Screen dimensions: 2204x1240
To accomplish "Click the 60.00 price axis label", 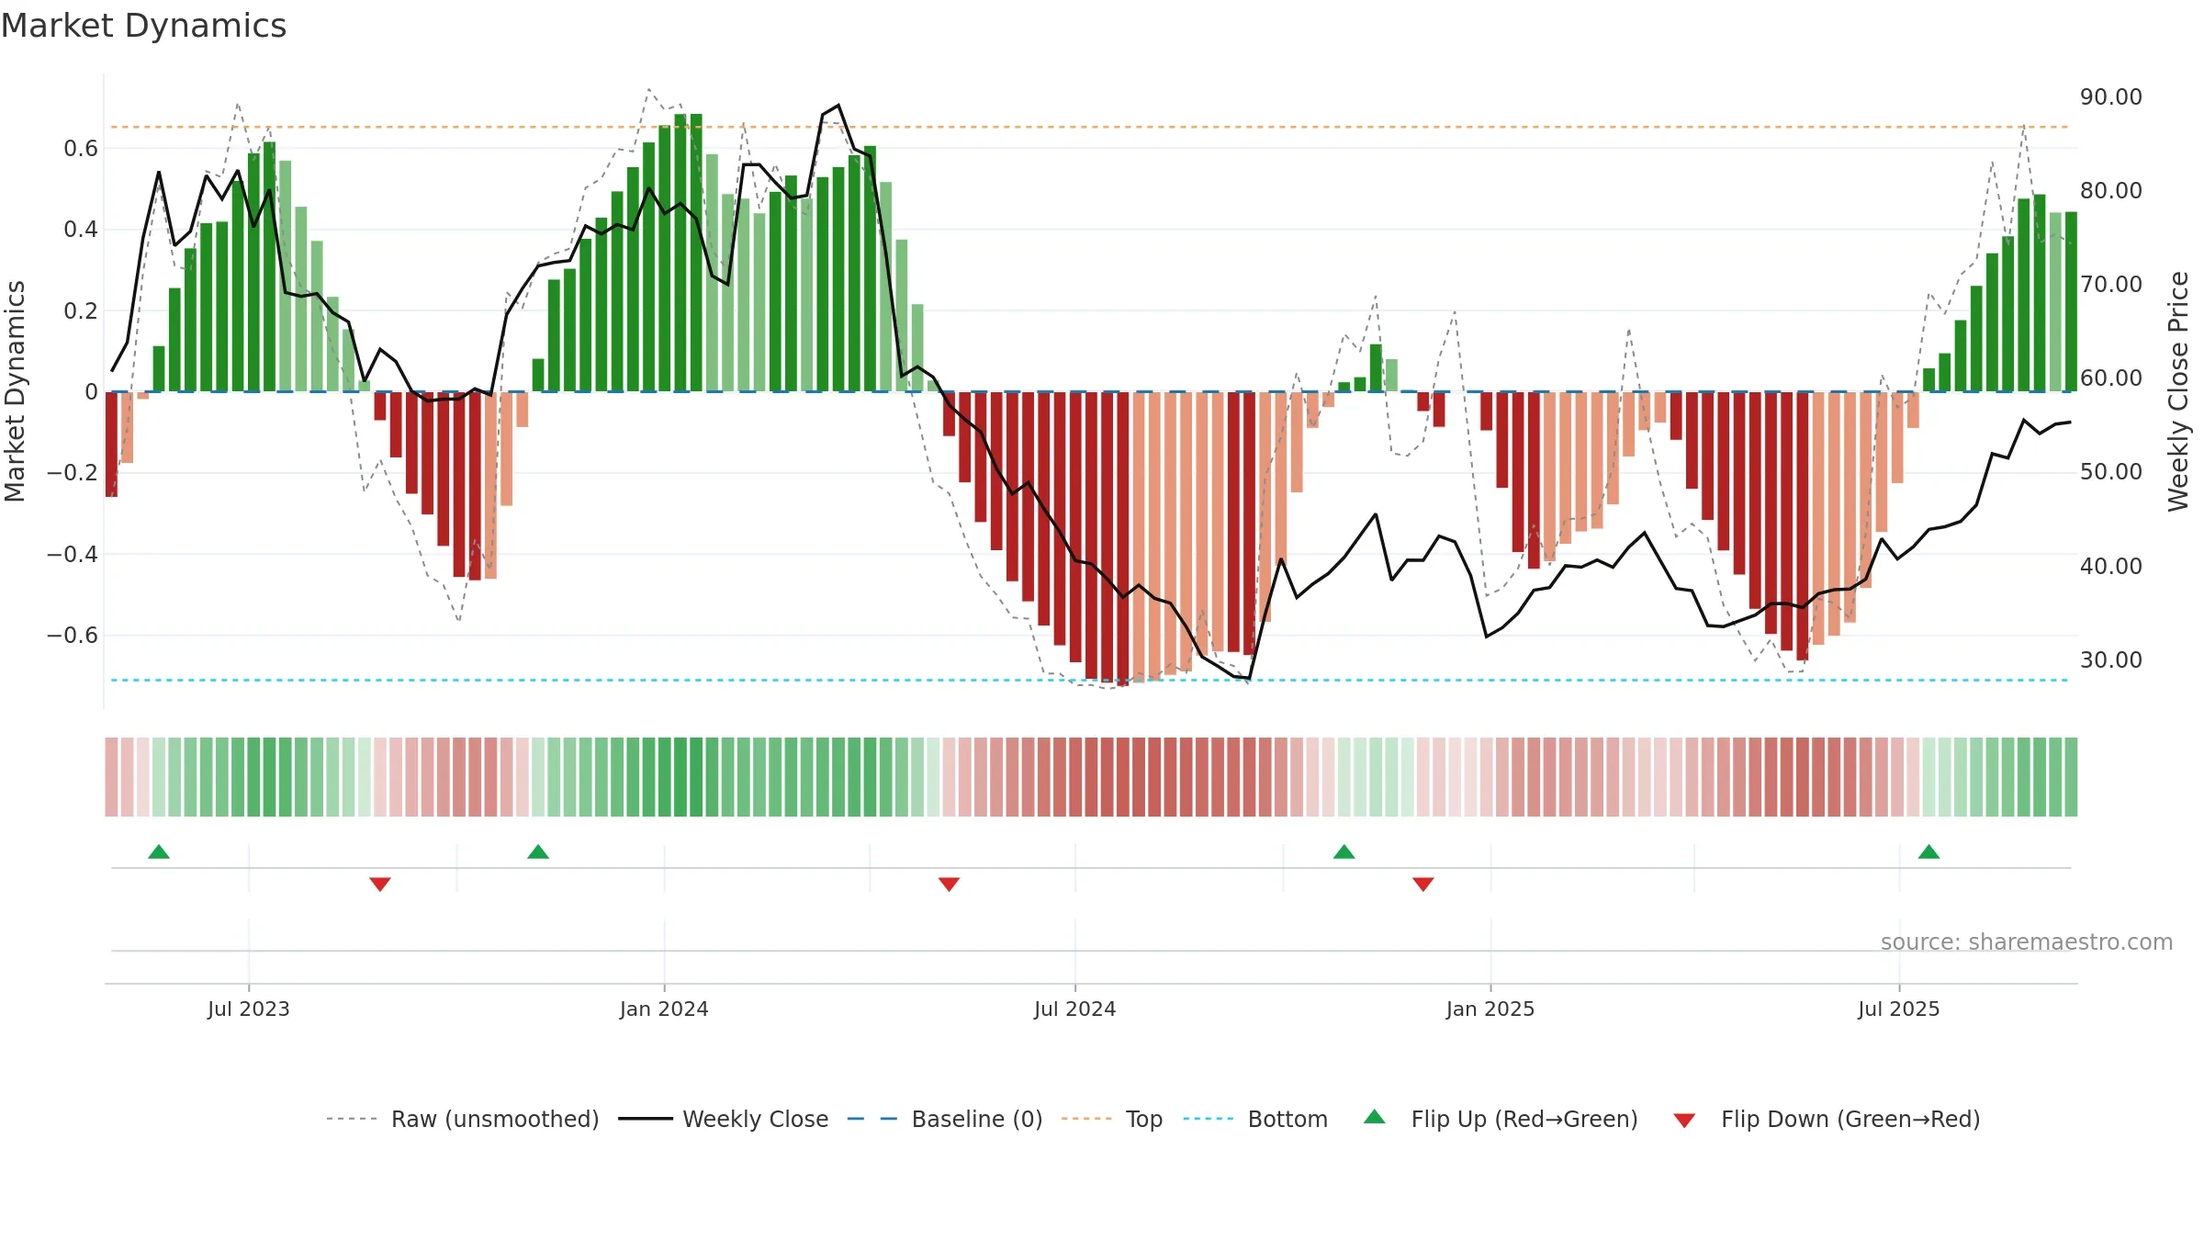I will 2111,378.
